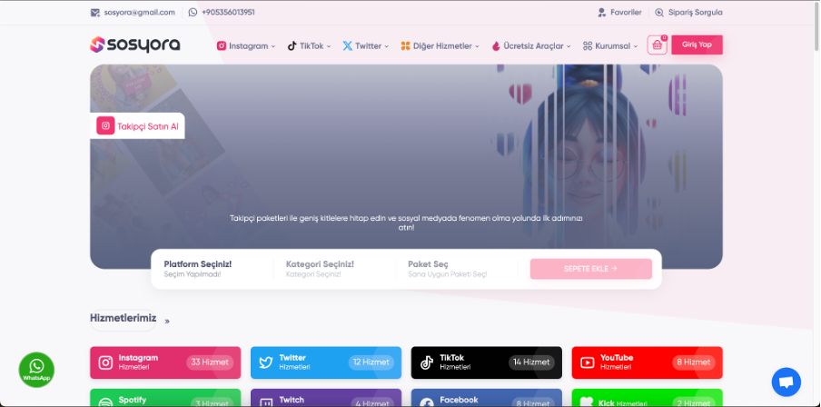The width and height of the screenshot is (821, 407).
Task: Click the 12 Hizmet badge
Action: click(x=371, y=362)
